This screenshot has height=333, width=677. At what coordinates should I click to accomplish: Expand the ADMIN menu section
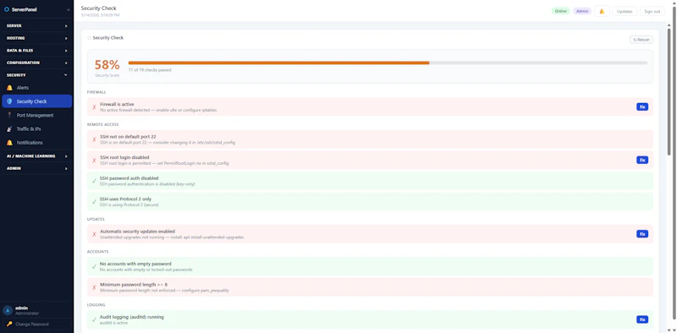click(x=36, y=168)
